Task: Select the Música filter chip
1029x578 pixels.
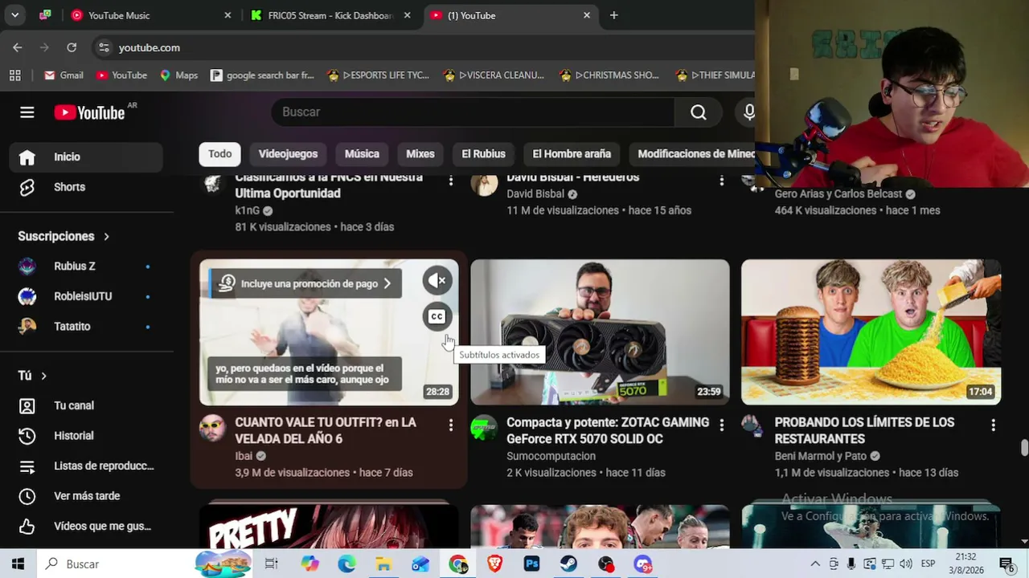Action: click(x=362, y=154)
